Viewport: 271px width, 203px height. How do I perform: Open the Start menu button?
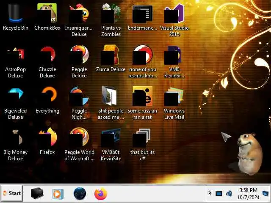click(11, 193)
